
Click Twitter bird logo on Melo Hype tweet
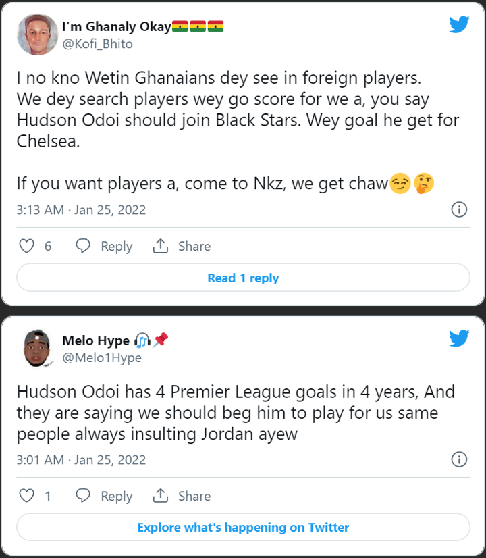point(459,338)
